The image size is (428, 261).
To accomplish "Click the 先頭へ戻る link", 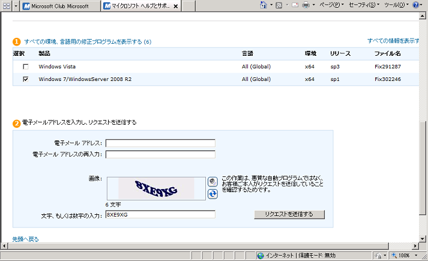I will tap(25, 239).
